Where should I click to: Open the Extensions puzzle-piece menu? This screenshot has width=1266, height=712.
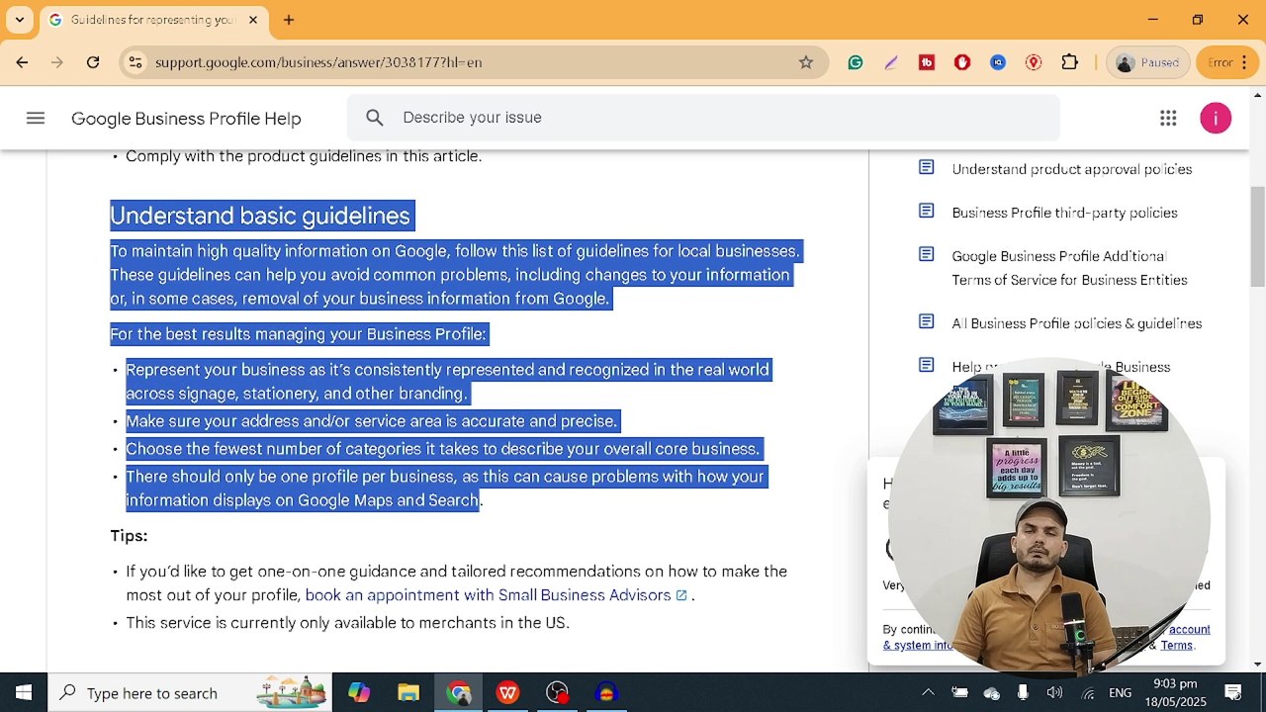[1069, 62]
